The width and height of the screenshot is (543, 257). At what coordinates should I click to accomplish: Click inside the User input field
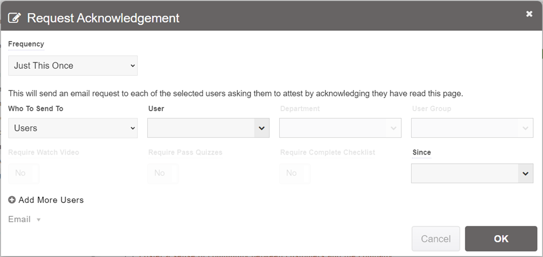(x=201, y=128)
